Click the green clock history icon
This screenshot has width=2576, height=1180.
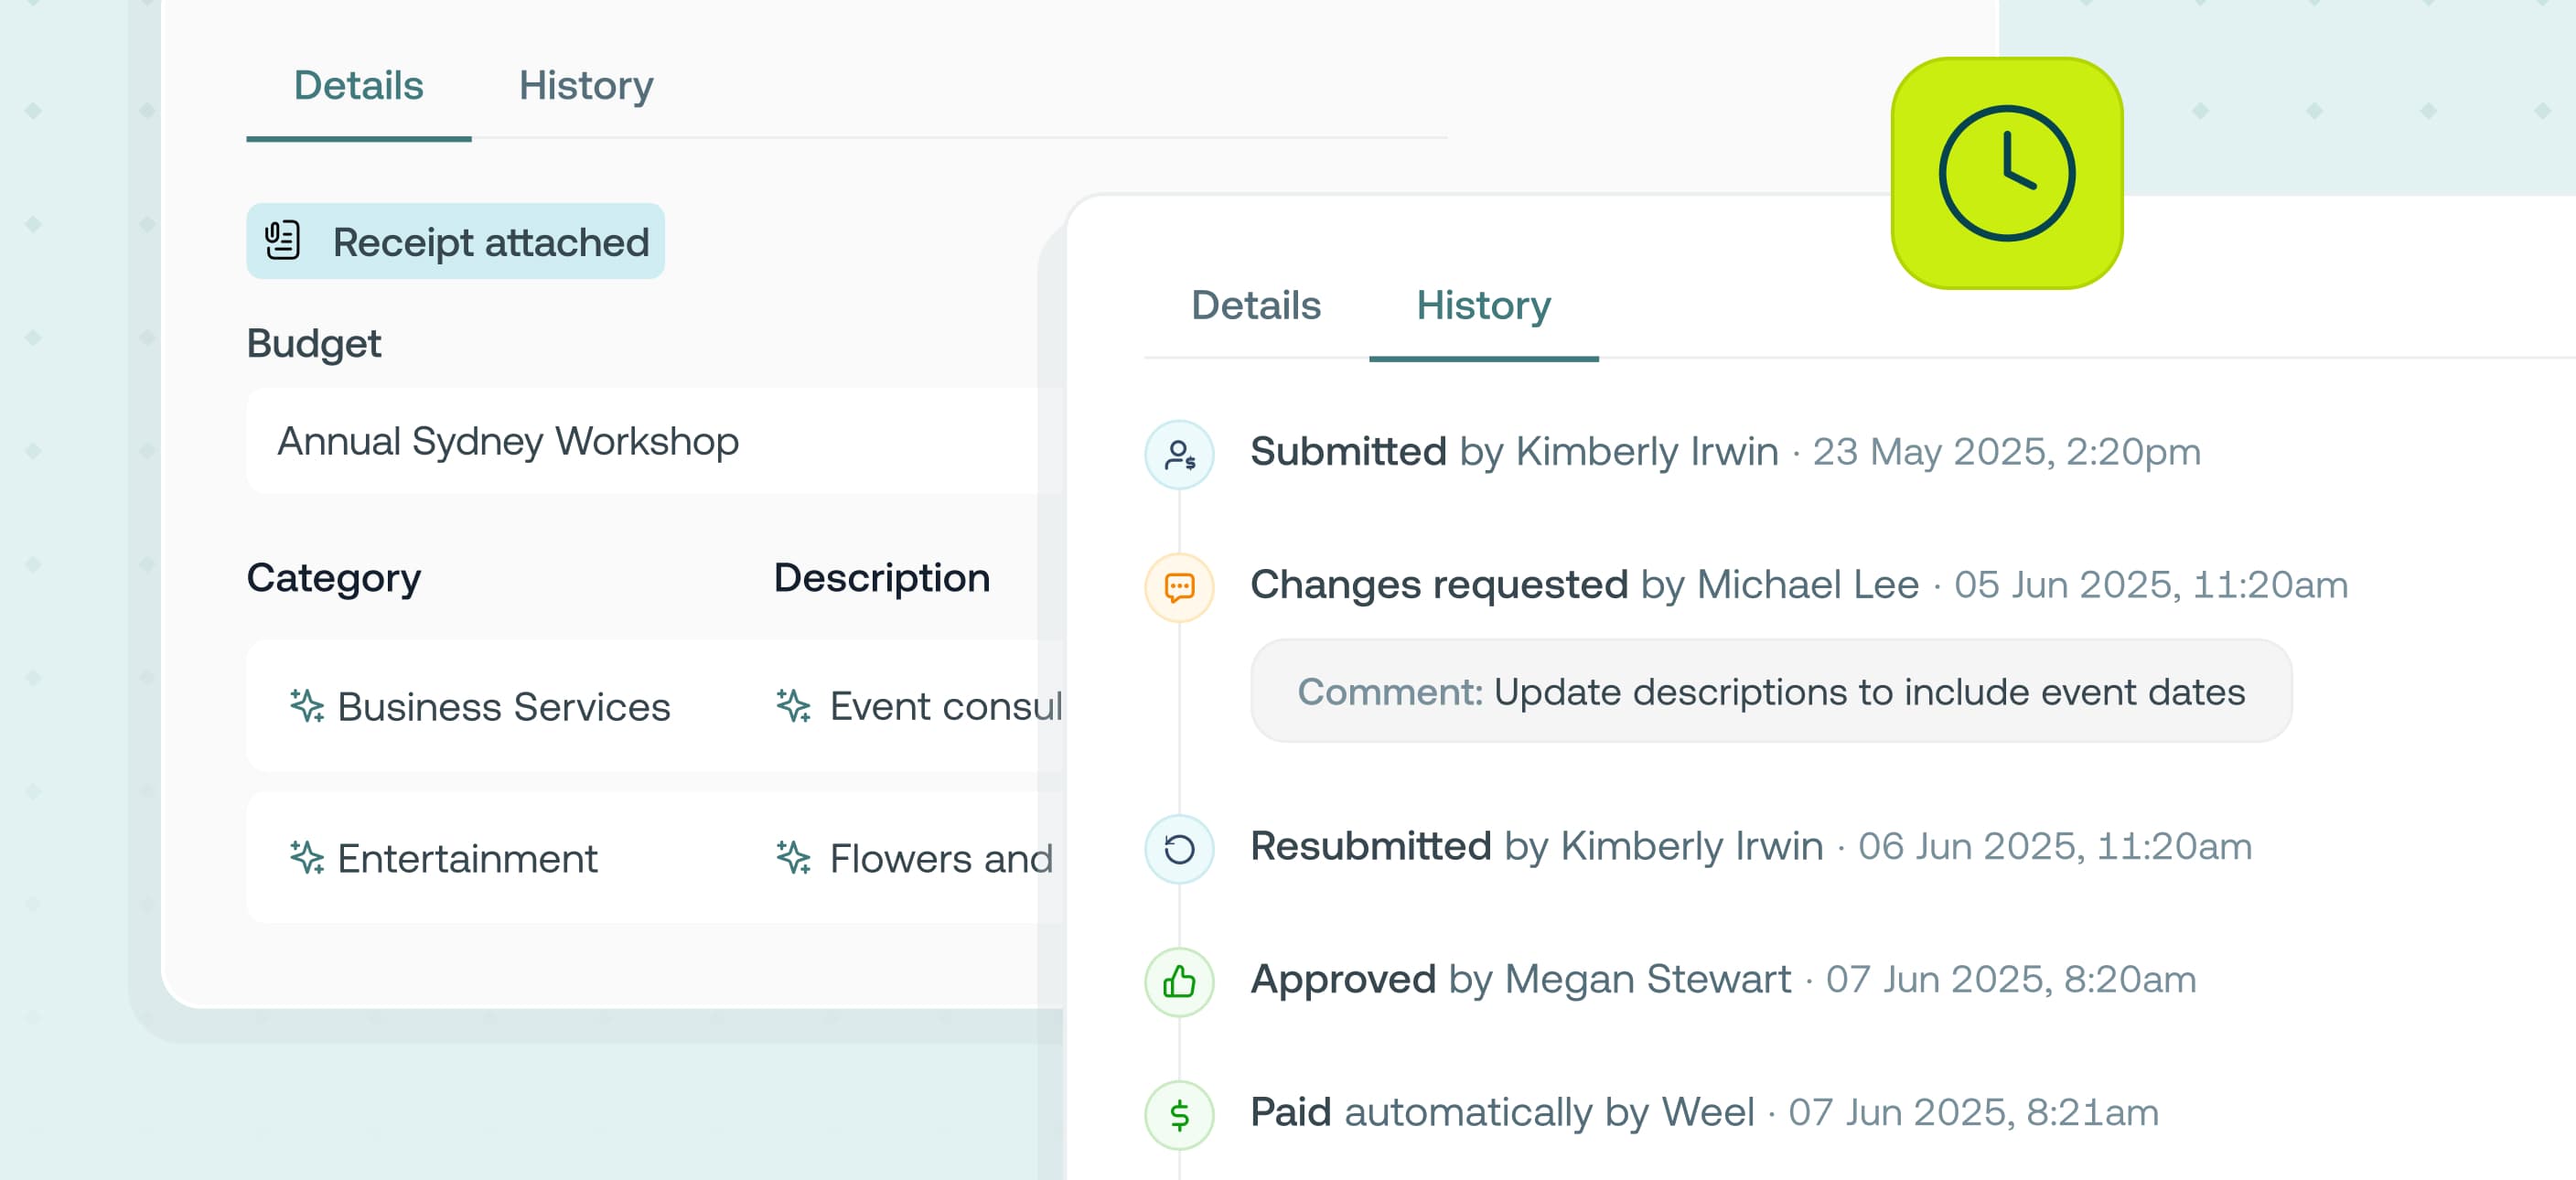point(2007,173)
